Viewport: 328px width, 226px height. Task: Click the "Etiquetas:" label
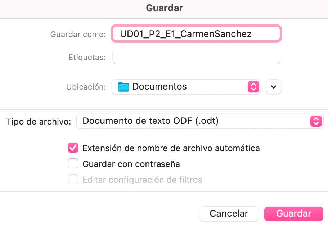click(87, 57)
